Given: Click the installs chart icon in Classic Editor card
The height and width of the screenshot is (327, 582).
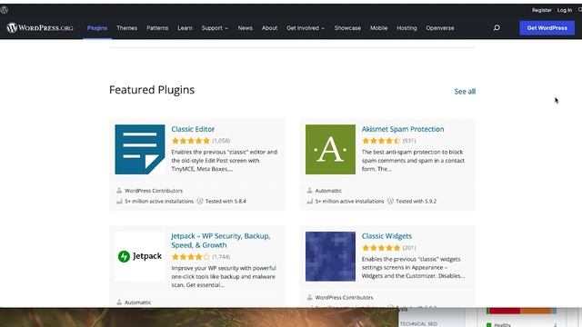Looking at the screenshot, I should click(x=119, y=202).
